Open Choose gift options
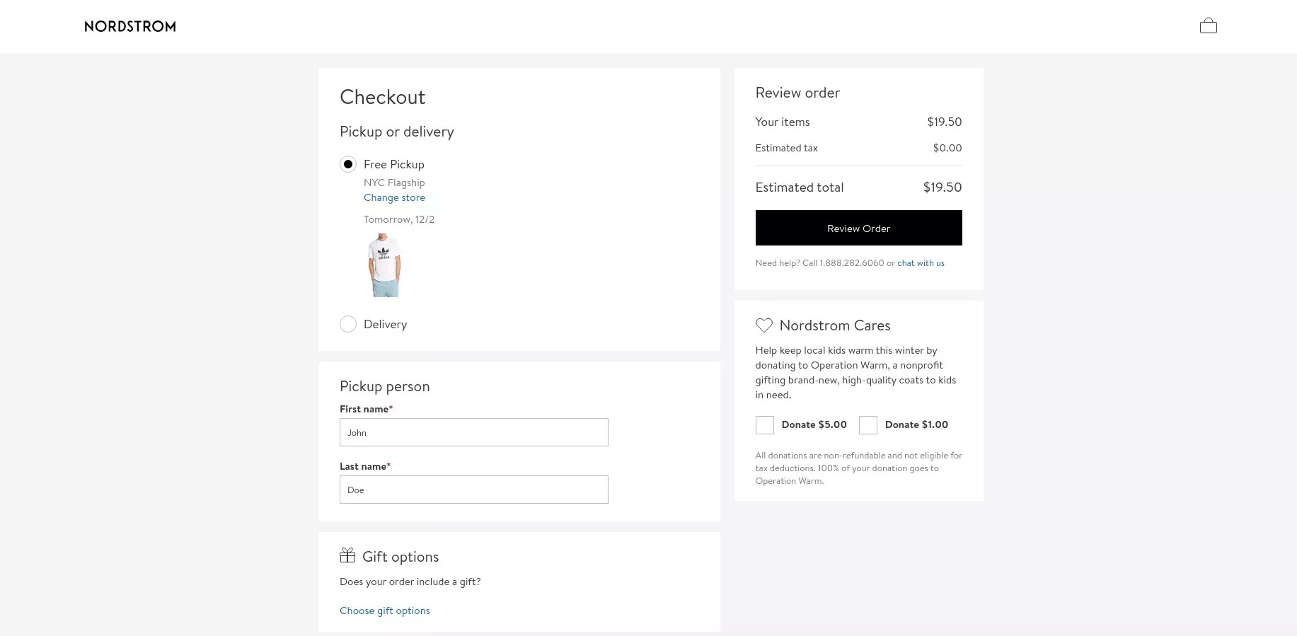Image resolution: width=1297 pixels, height=636 pixels. pos(384,610)
